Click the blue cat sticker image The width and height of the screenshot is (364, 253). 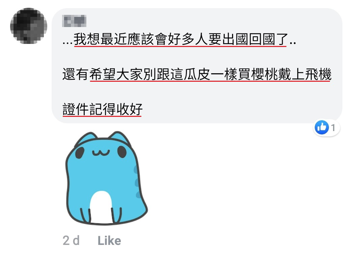(106, 178)
